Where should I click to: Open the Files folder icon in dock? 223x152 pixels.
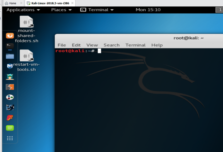click(10, 56)
